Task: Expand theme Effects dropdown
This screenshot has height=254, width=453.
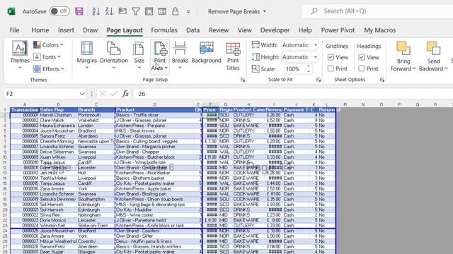Action: point(49,69)
